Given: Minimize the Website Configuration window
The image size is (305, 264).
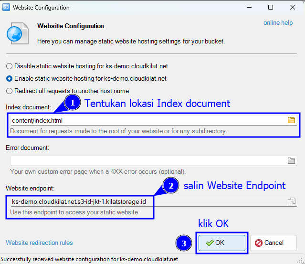Looking at the screenshot, I should 249,7.
